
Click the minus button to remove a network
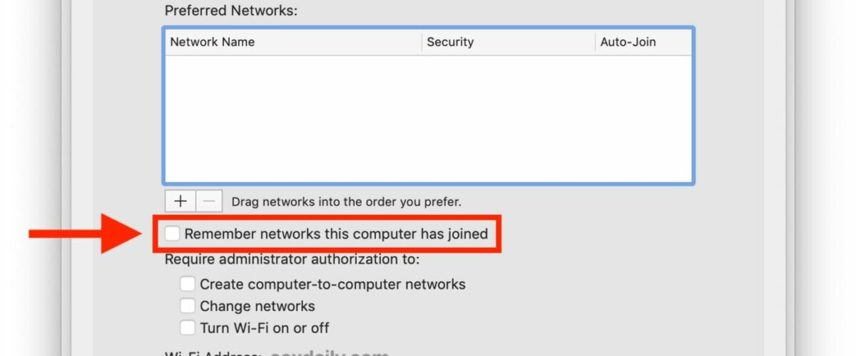coord(208,201)
